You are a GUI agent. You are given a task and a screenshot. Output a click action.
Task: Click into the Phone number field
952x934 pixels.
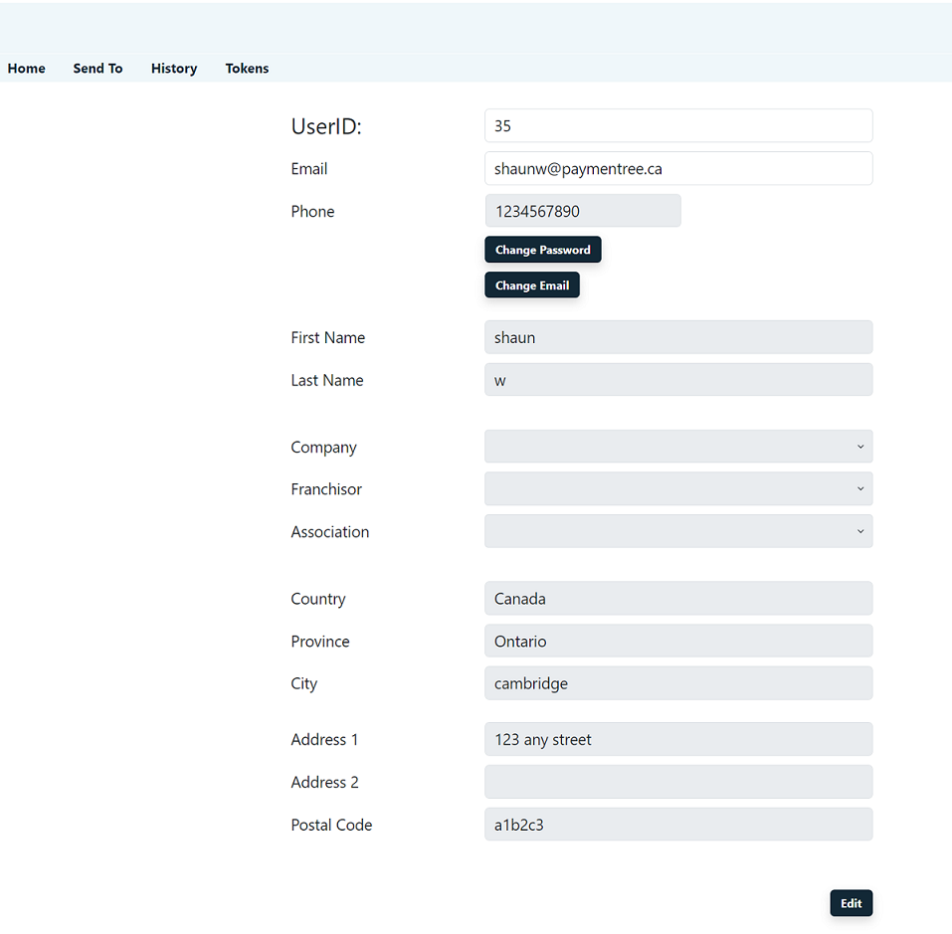point(582,211)
